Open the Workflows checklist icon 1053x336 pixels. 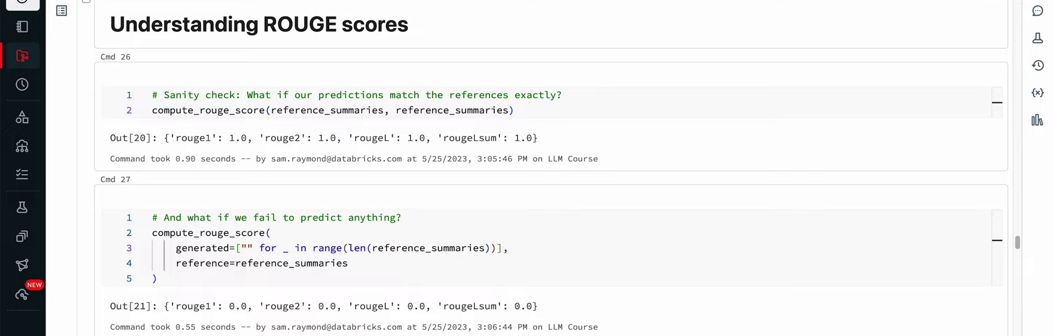click(x=22, y=175)
